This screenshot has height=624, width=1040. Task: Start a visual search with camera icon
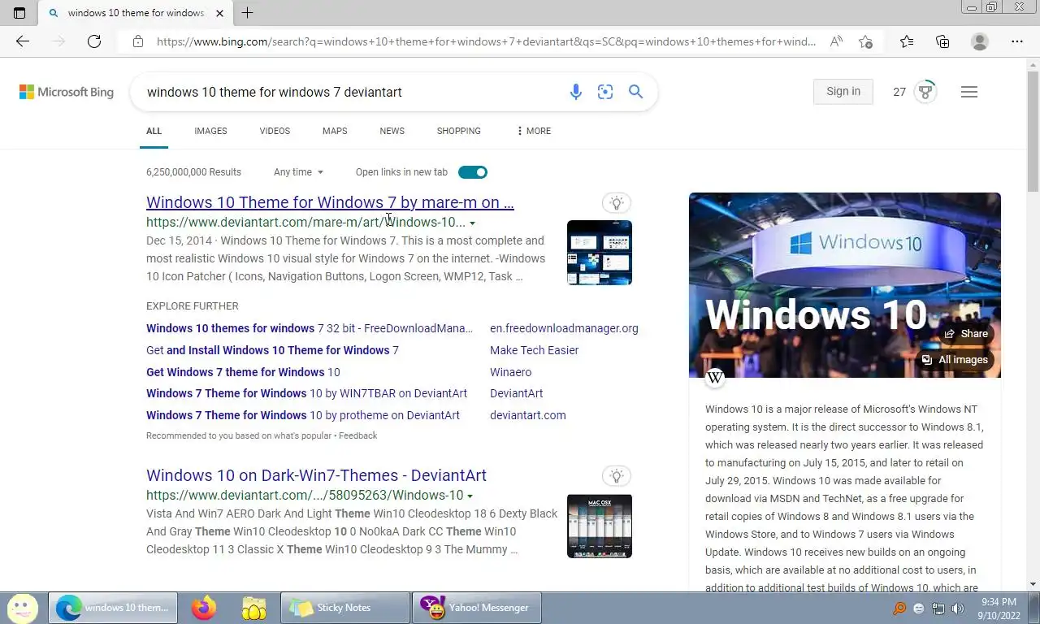tap(605, 92)
